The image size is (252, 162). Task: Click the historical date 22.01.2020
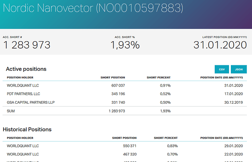point(233,154)
